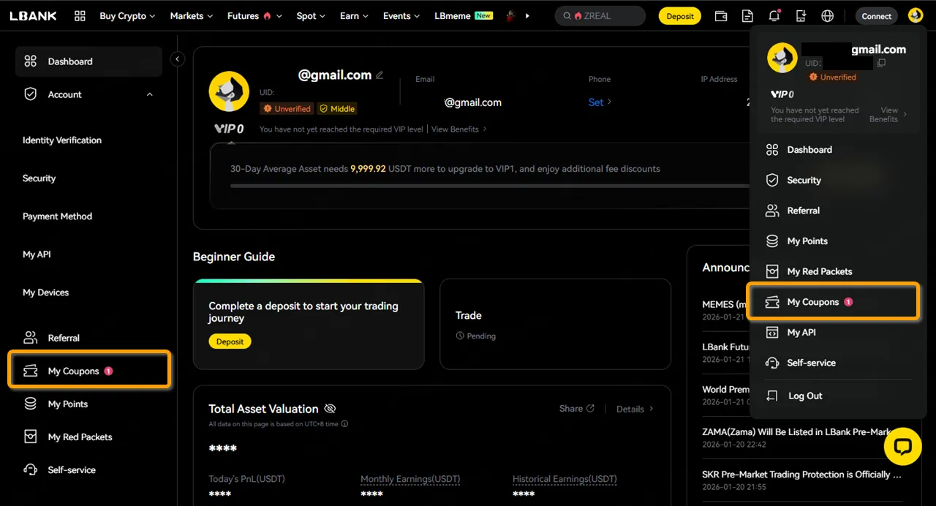
Task: Select My Red Packets in profile menu
Action: (x=819, y=271)
